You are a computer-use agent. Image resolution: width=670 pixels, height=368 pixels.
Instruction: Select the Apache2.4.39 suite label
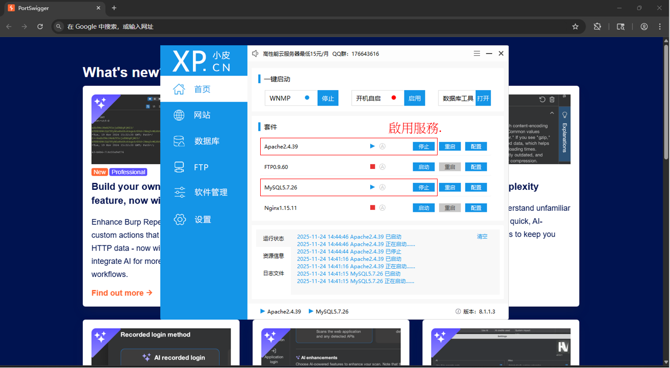pos(281,147)
